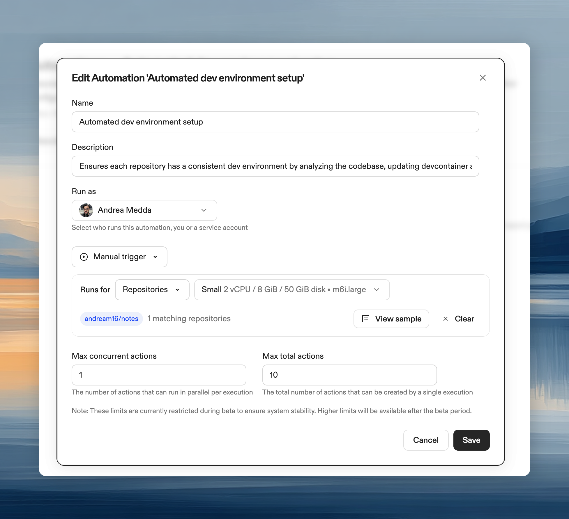569x519 pixels.
Task: Click the View sample list icon
Action: [366, 319]
